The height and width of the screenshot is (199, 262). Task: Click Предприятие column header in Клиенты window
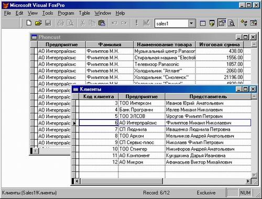pyautogui.click(x=141, y=96)
